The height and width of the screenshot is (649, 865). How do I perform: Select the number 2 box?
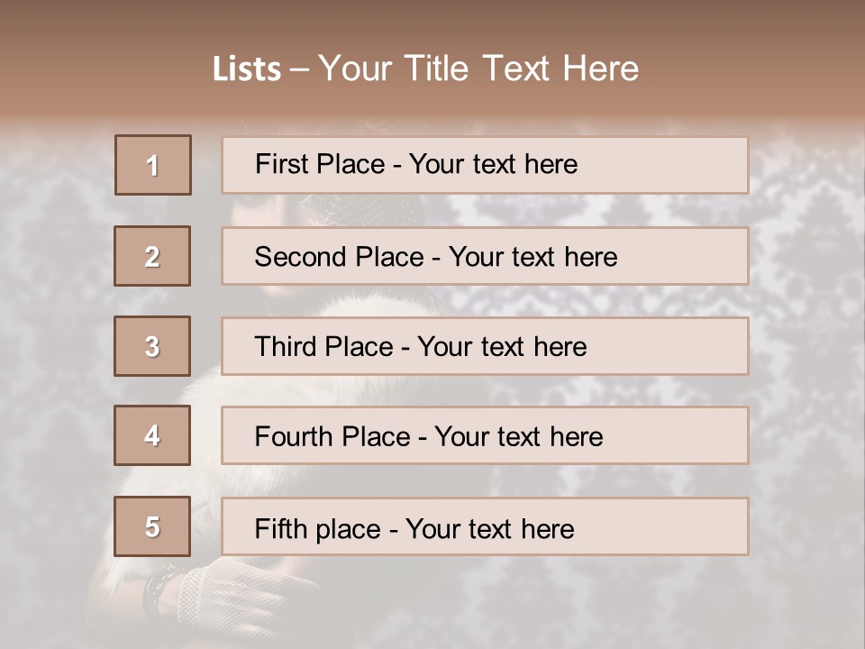click(x=152, y=256)
